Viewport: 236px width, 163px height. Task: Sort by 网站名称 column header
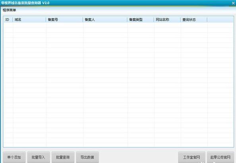tap(167, 20)
